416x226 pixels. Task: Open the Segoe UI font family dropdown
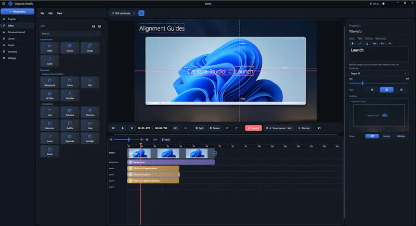click(x=379, y=73)
